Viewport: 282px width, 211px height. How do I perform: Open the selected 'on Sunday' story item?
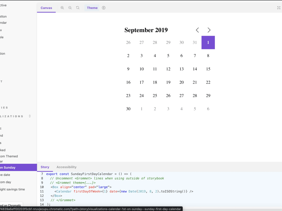(18, 167)
